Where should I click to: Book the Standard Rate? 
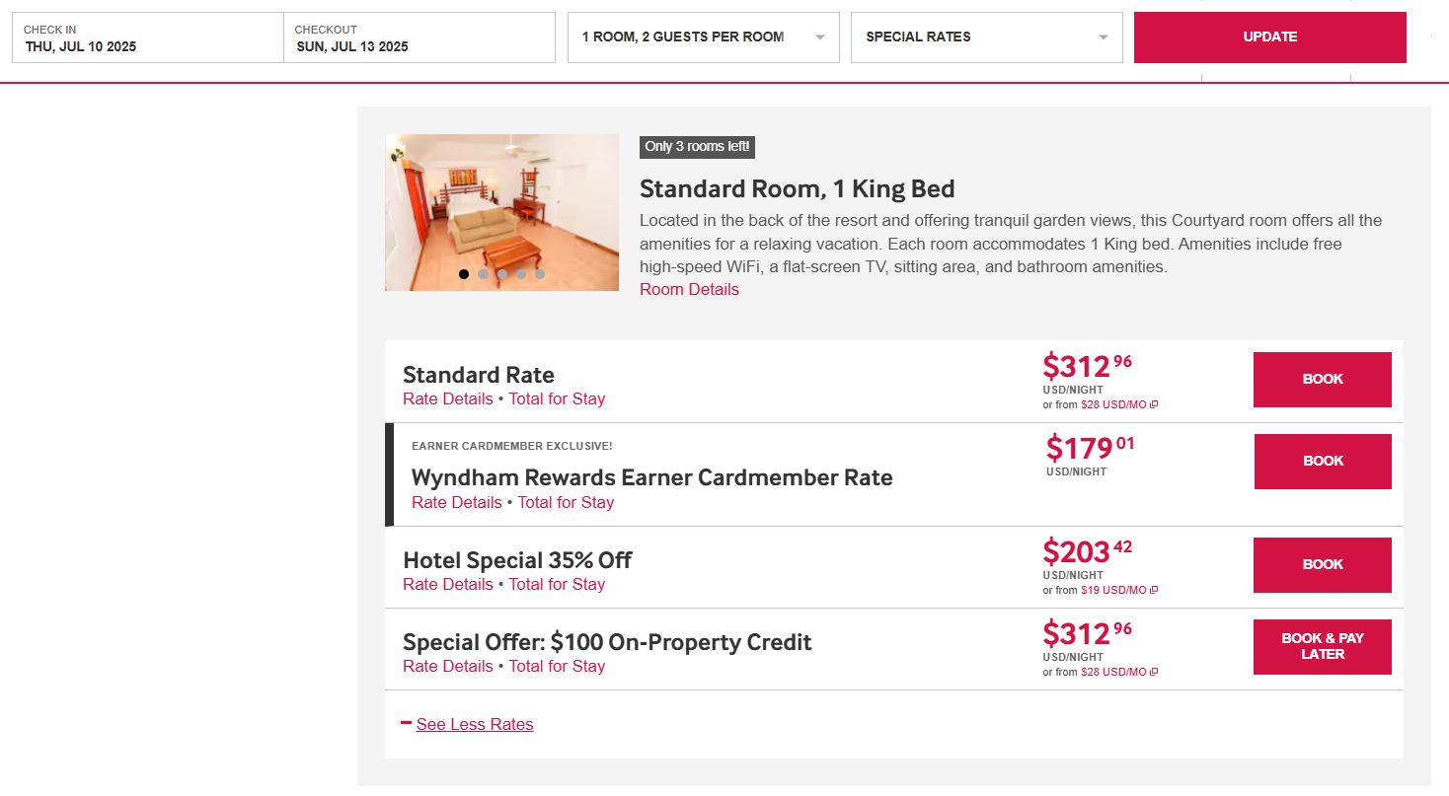1322,379
